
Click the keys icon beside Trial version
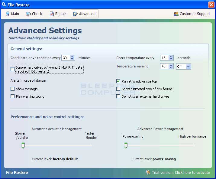pos(148,172)
